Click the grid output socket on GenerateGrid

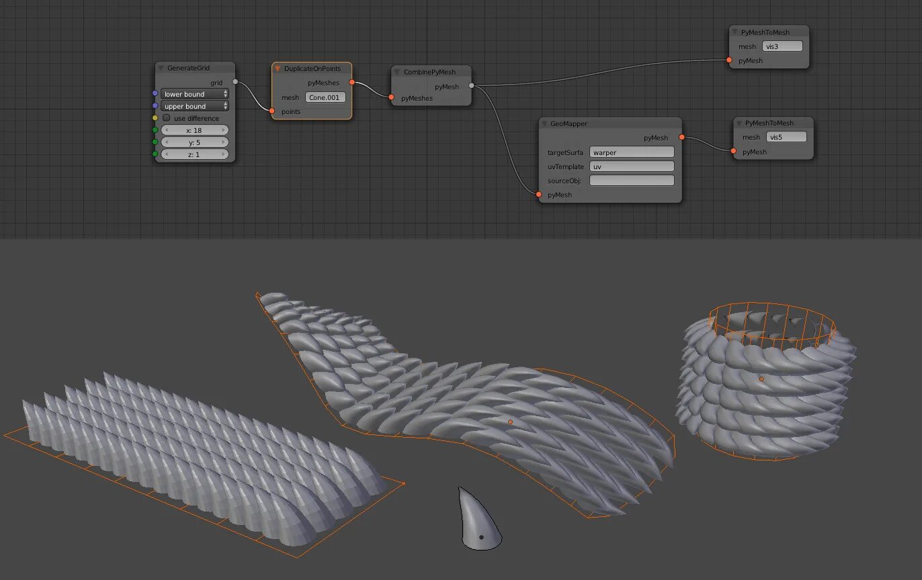tap(235, 82)
